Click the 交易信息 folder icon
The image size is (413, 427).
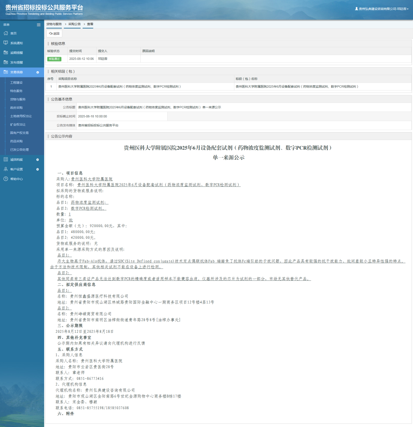6,72
